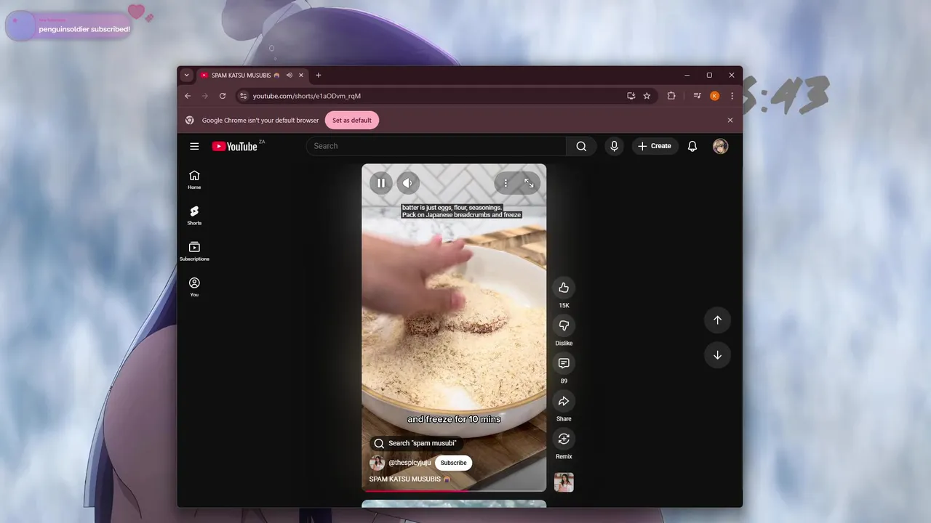Viewport: 931px width, 523px height.
Task: Open the comments with 89 count
Action: (564, 363)
